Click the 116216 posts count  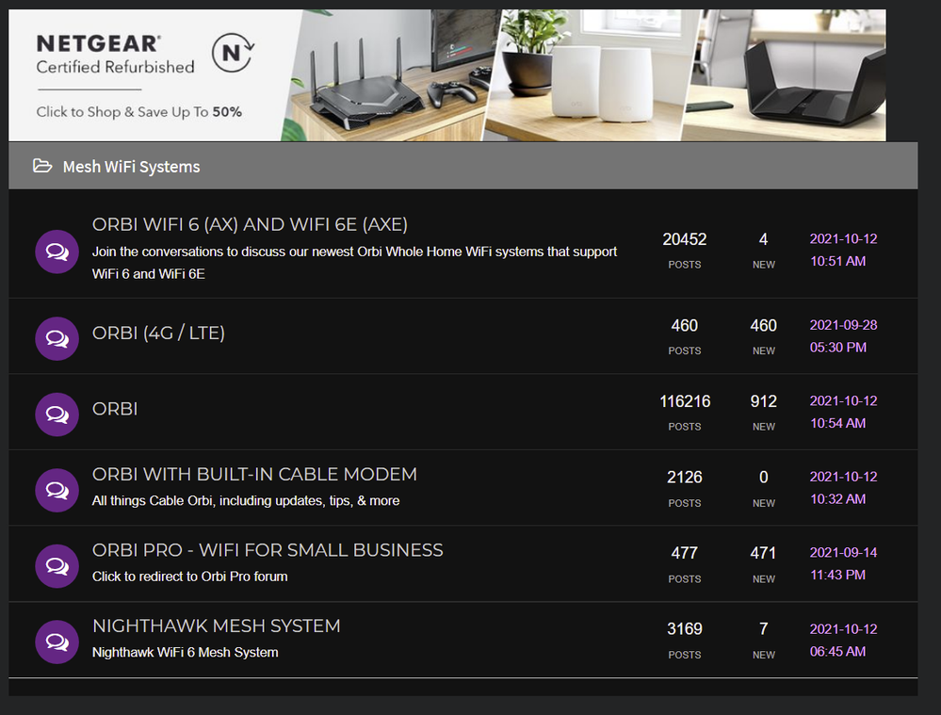685,401
